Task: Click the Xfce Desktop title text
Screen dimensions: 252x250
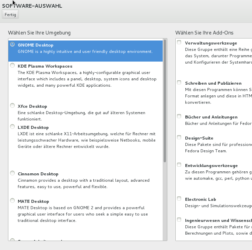Action: tap(32, 106)
